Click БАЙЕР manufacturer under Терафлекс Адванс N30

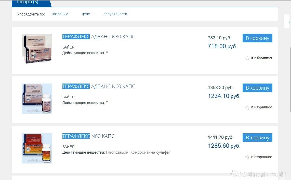[x=69, y=47]
